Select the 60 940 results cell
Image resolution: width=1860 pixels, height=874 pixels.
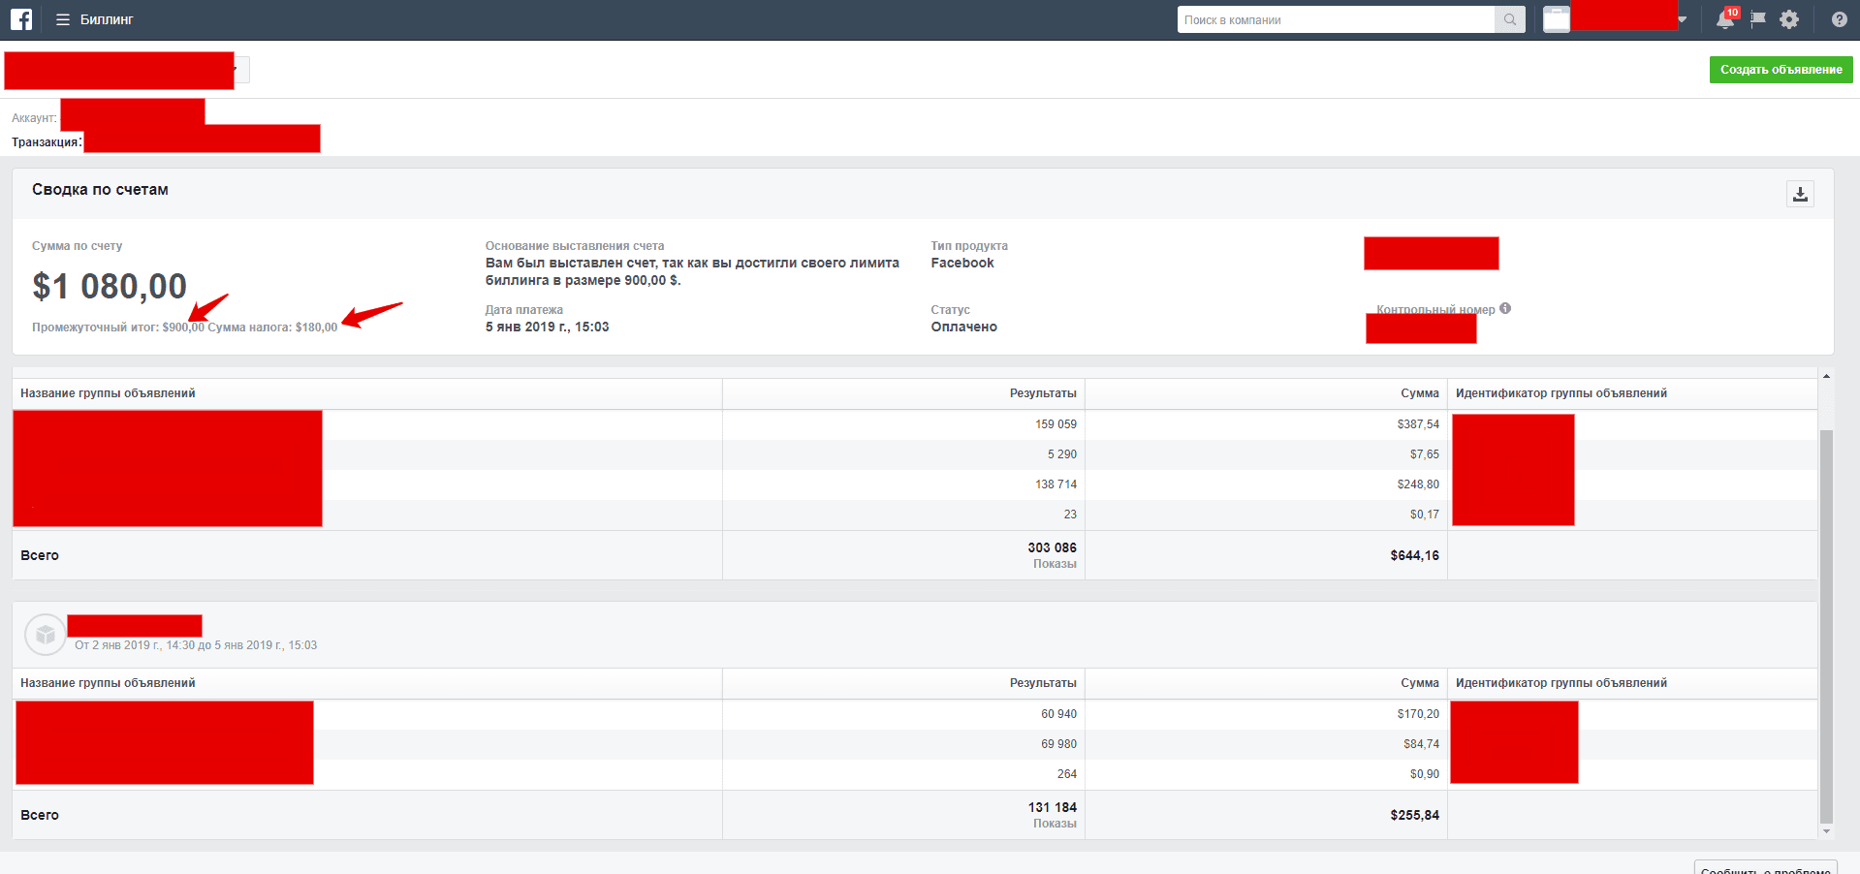pos(1058,714)
